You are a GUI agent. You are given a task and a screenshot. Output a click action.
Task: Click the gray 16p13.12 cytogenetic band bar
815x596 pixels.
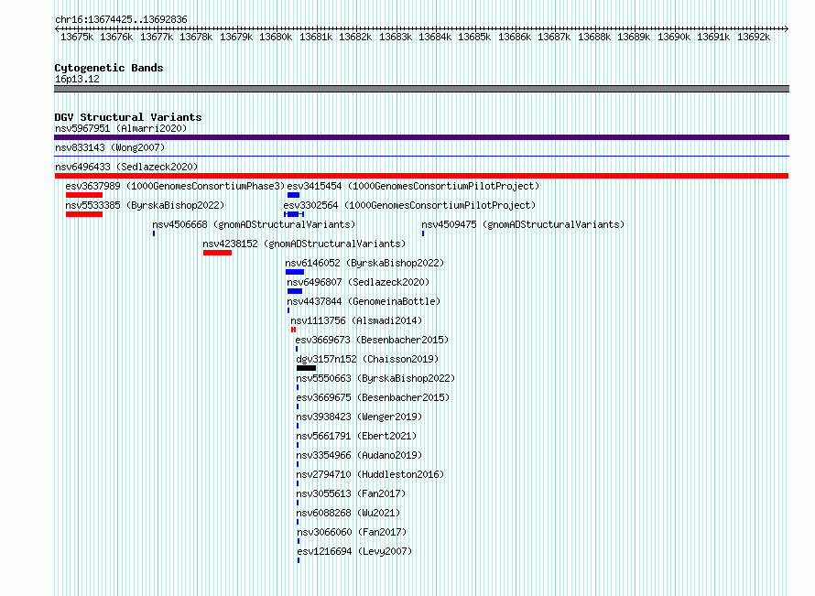click(x=421, y=89)
